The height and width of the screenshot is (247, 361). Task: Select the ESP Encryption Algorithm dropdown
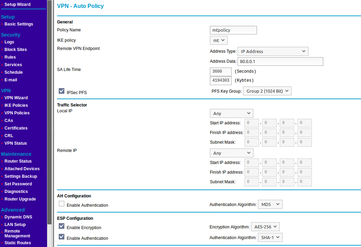pyautogui.click(x=265, y=227)
